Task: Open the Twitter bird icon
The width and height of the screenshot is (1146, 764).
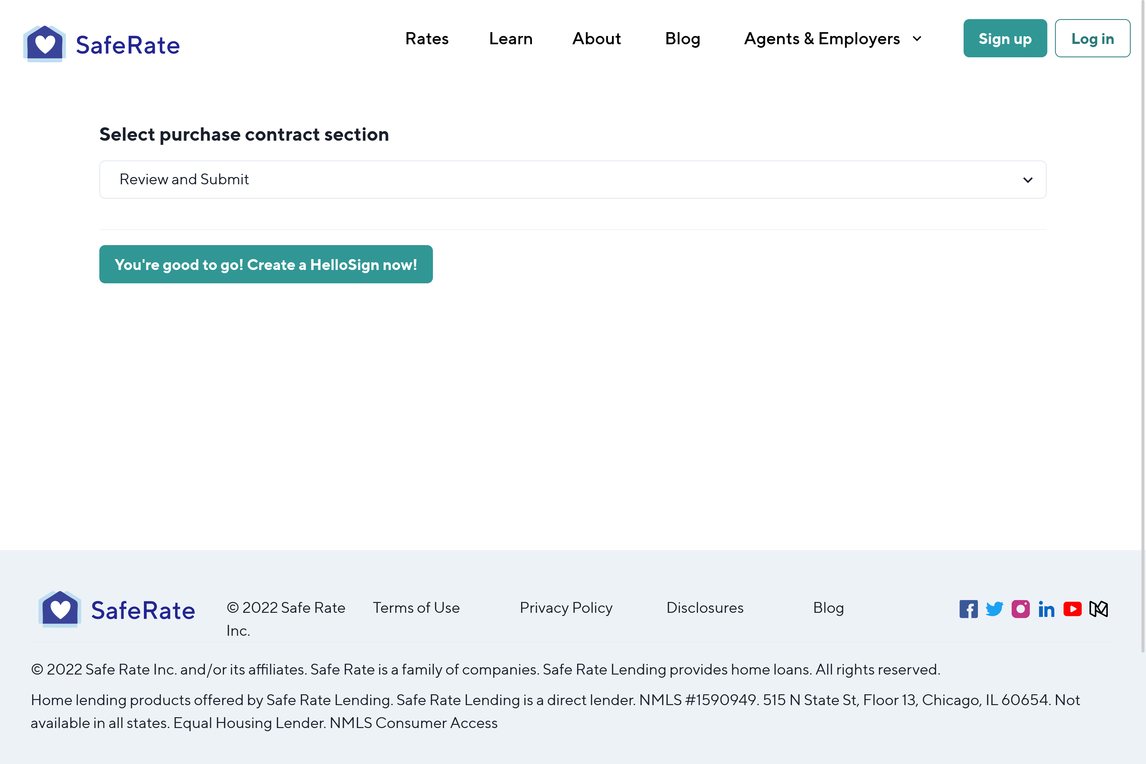Action: [994, 609]
